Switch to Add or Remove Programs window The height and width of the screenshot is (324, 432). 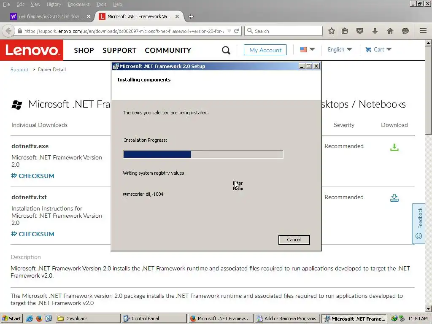point(287,319)
